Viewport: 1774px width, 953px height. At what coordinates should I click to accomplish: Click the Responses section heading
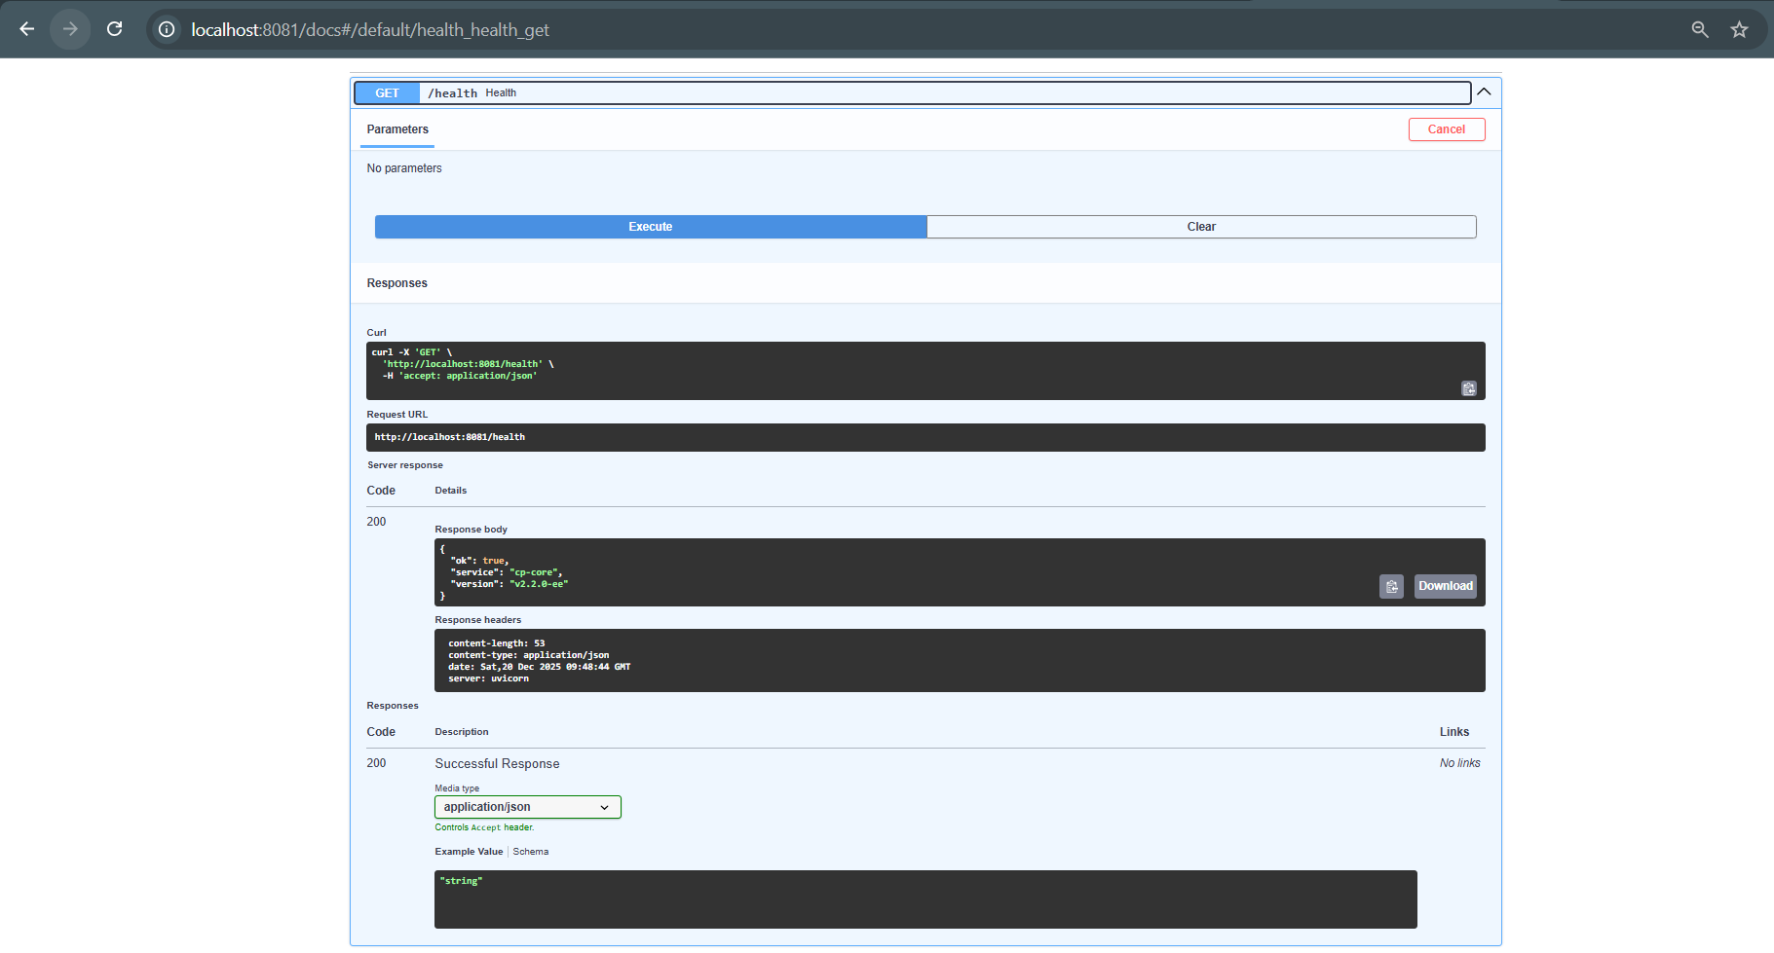[397, 283]
